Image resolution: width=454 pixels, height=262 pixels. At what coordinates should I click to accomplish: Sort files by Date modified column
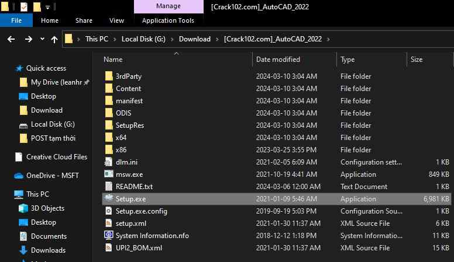pos(278,60)
